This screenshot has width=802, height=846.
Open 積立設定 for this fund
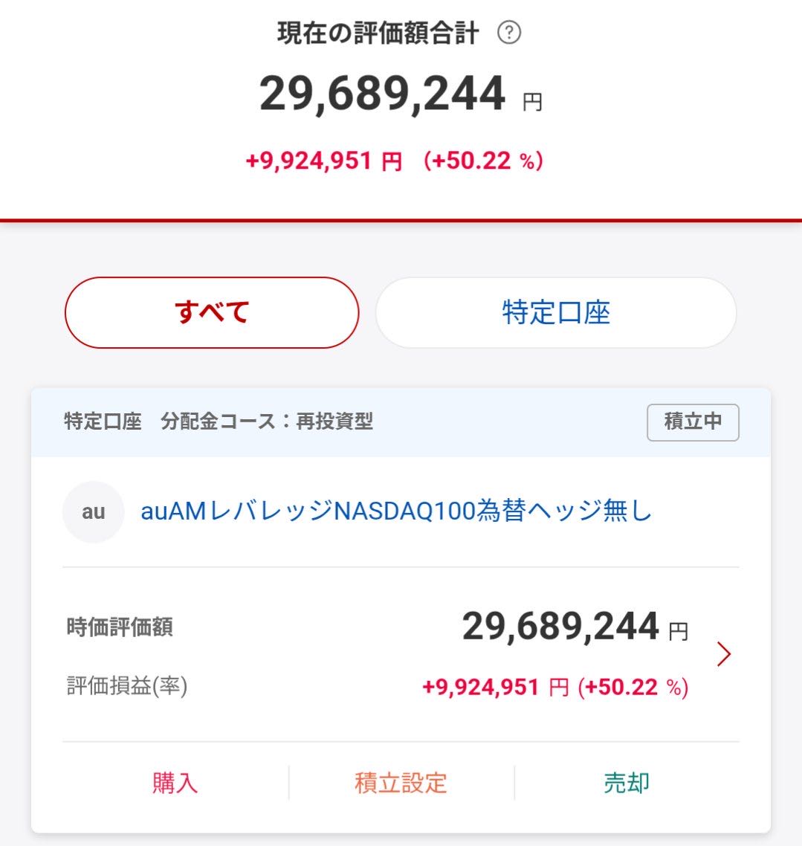click(x=401, y=783)
